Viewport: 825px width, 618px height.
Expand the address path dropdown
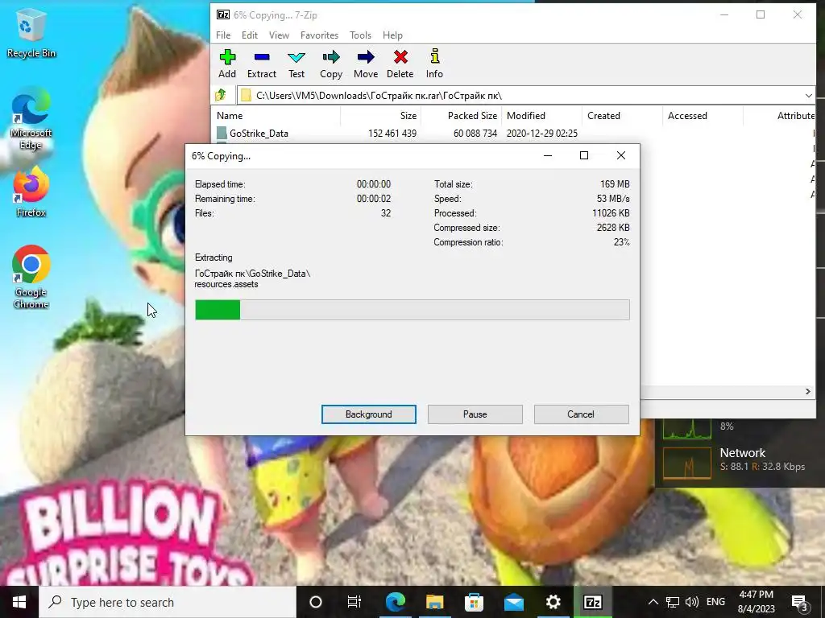(808, 96)
